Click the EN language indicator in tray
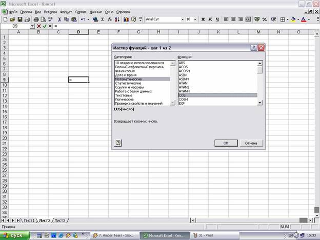The height and width of the screenshot is (240, 320). click(x=290, y=235)
